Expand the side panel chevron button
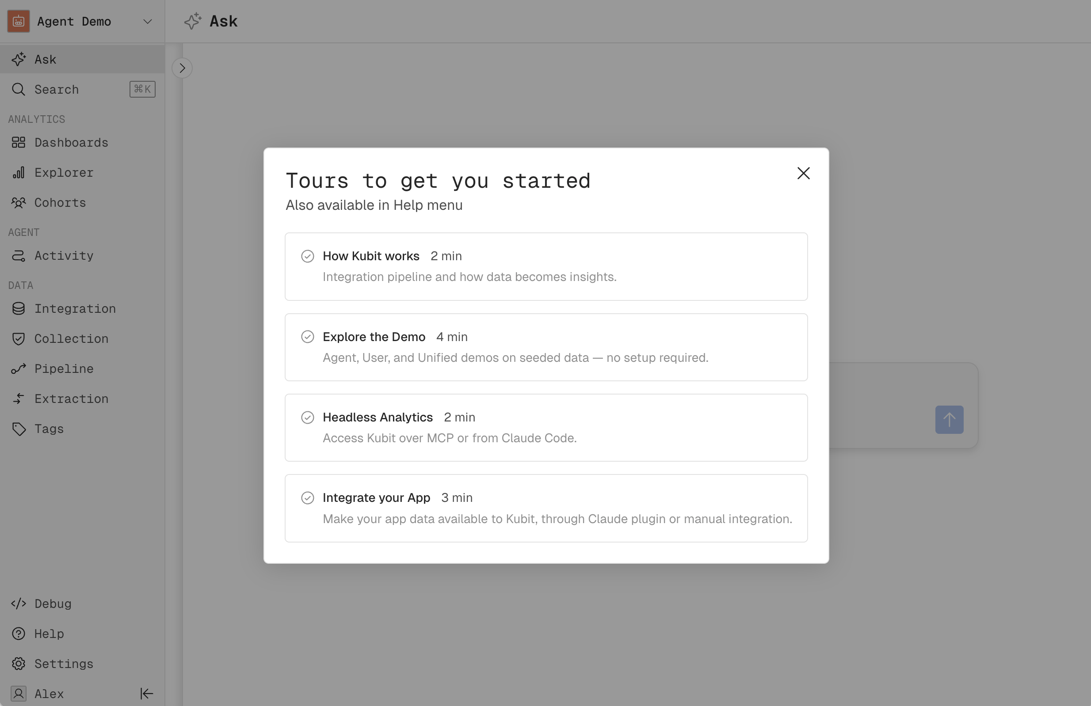This screenshot has width=1091, height=706. [x=182, y=68]
